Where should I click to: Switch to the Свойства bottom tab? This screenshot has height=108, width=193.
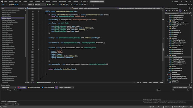[4, 101]
